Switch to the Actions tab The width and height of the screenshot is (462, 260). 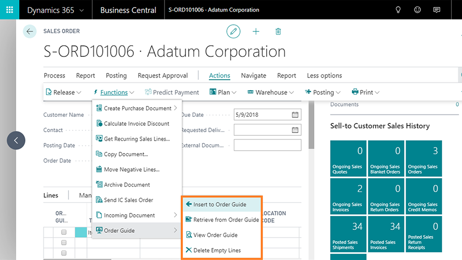tap(219, 75)
